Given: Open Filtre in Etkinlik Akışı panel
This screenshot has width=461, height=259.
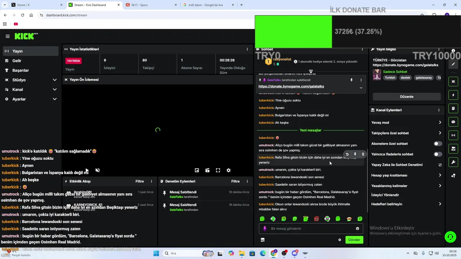Looking at the screenshot, I should pos(140,182).
